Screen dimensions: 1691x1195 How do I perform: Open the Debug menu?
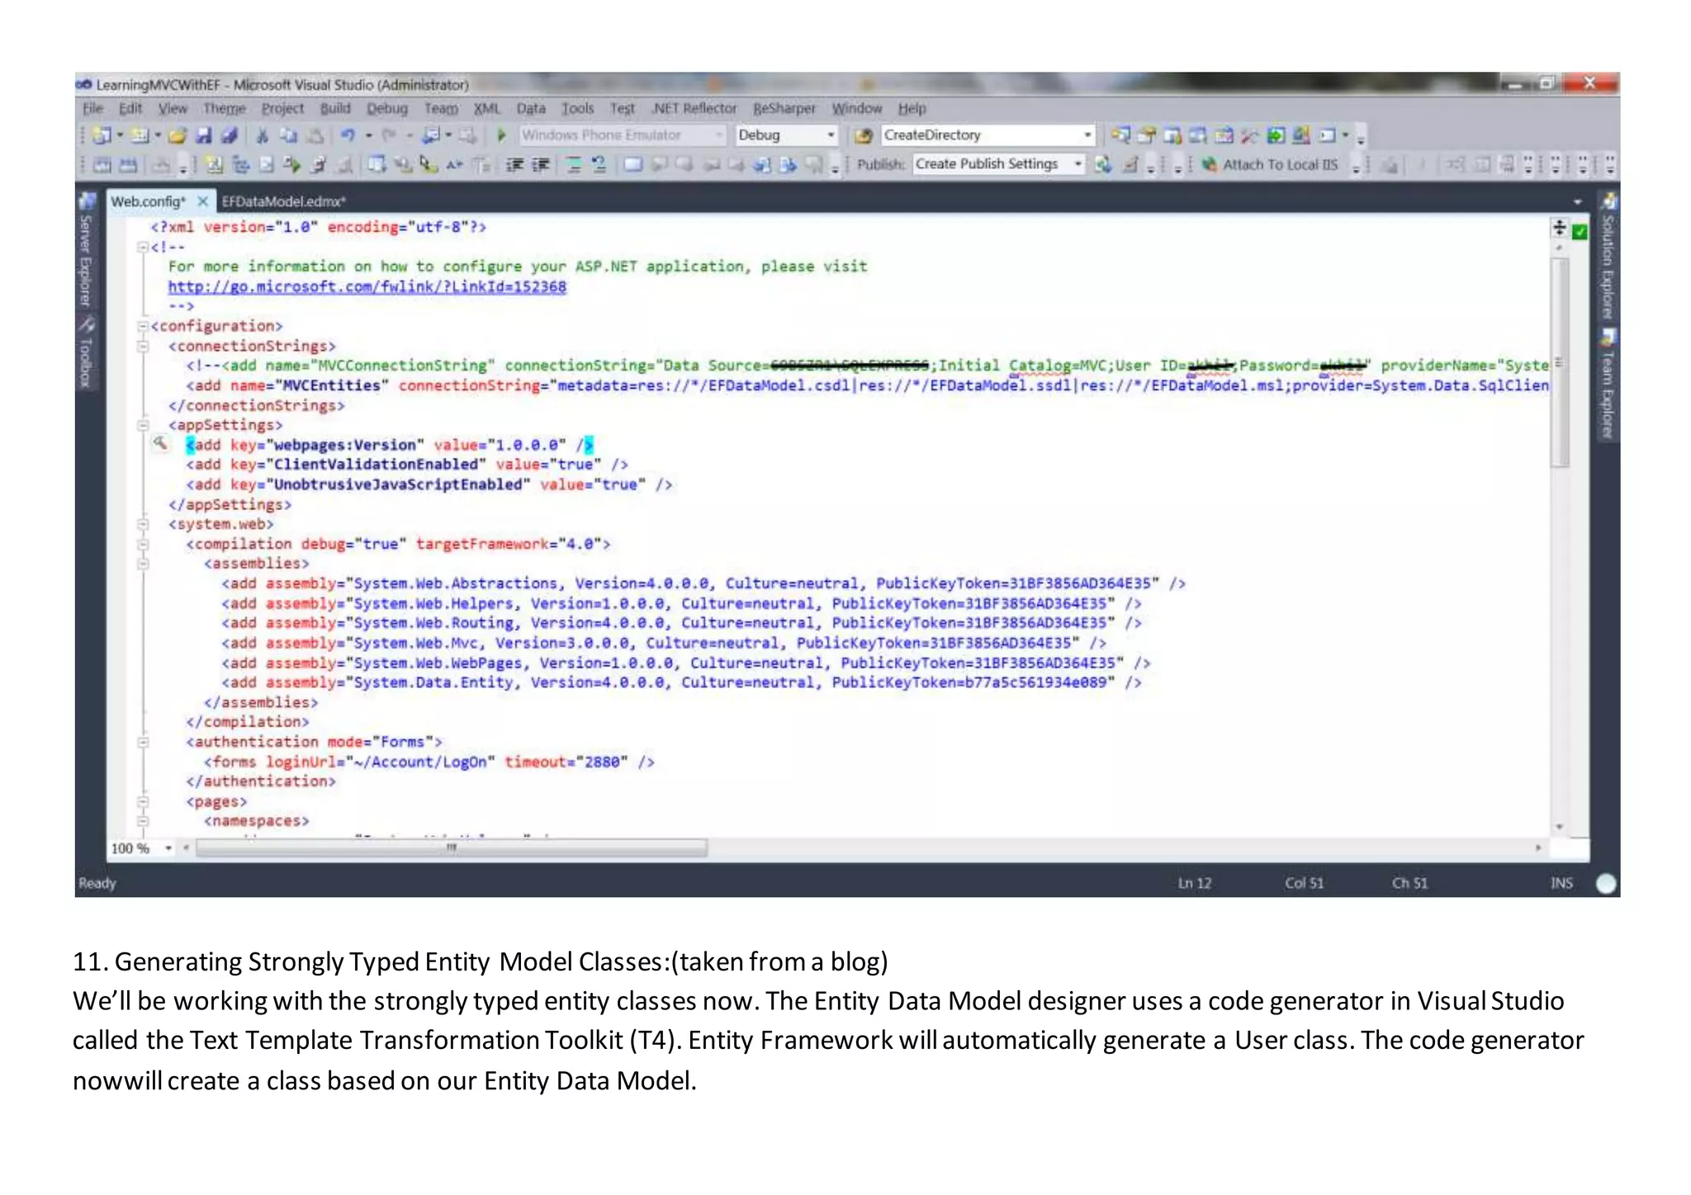pyautogui.click(x=387, y=109)
